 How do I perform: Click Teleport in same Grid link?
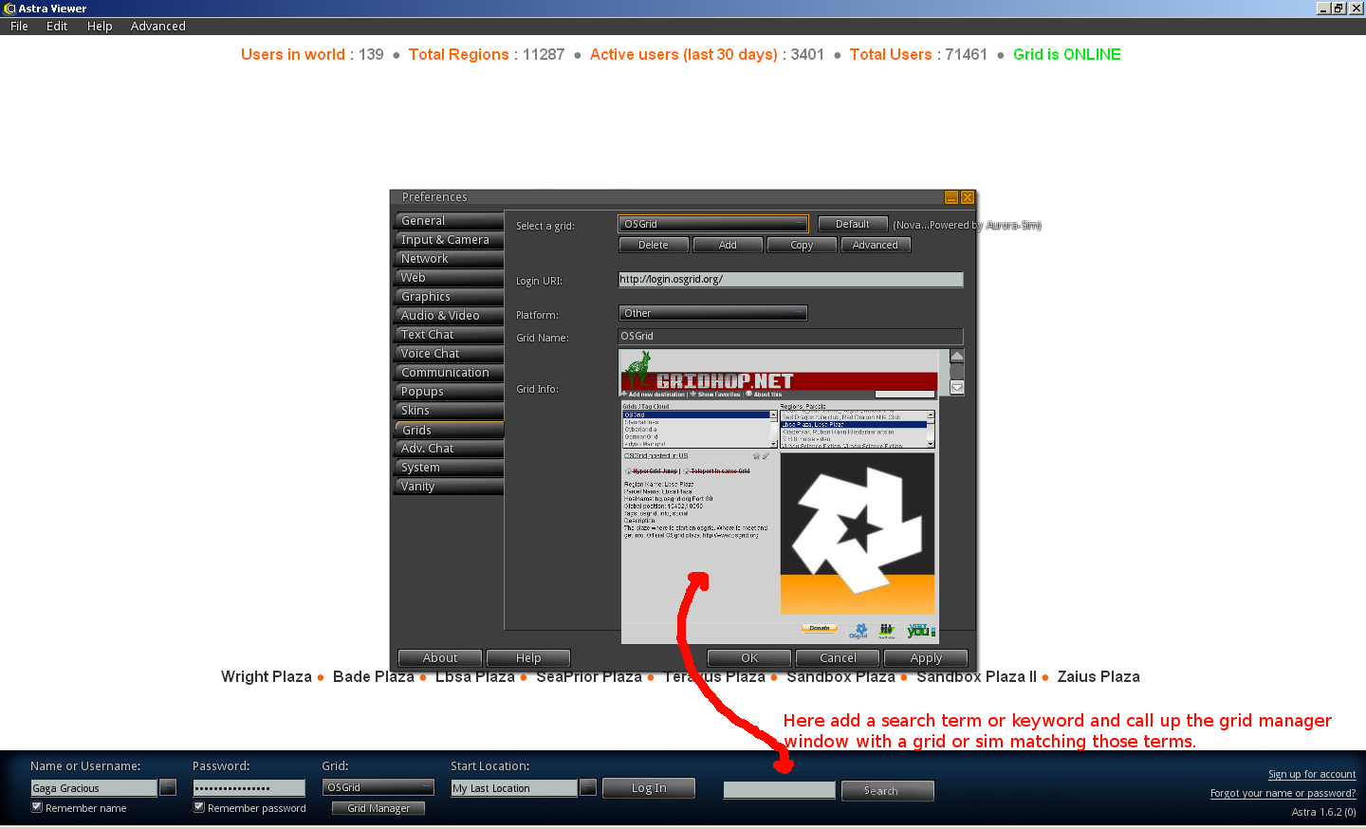(x=720, y=470)
